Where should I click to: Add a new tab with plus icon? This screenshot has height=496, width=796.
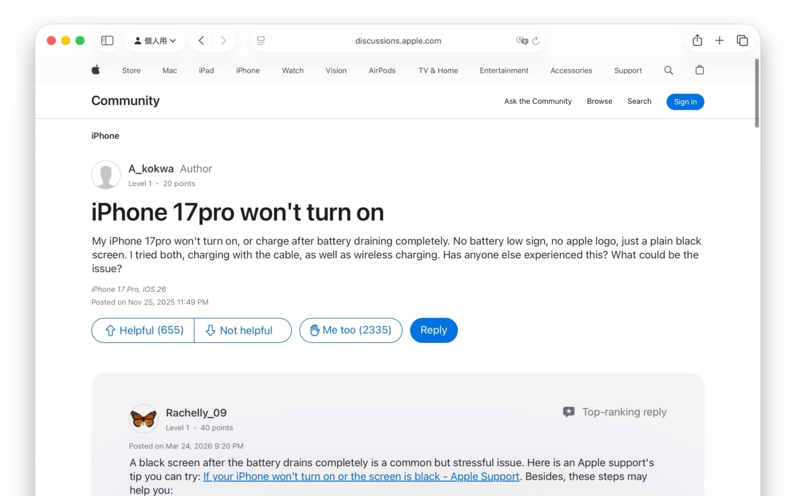[720, 40]
